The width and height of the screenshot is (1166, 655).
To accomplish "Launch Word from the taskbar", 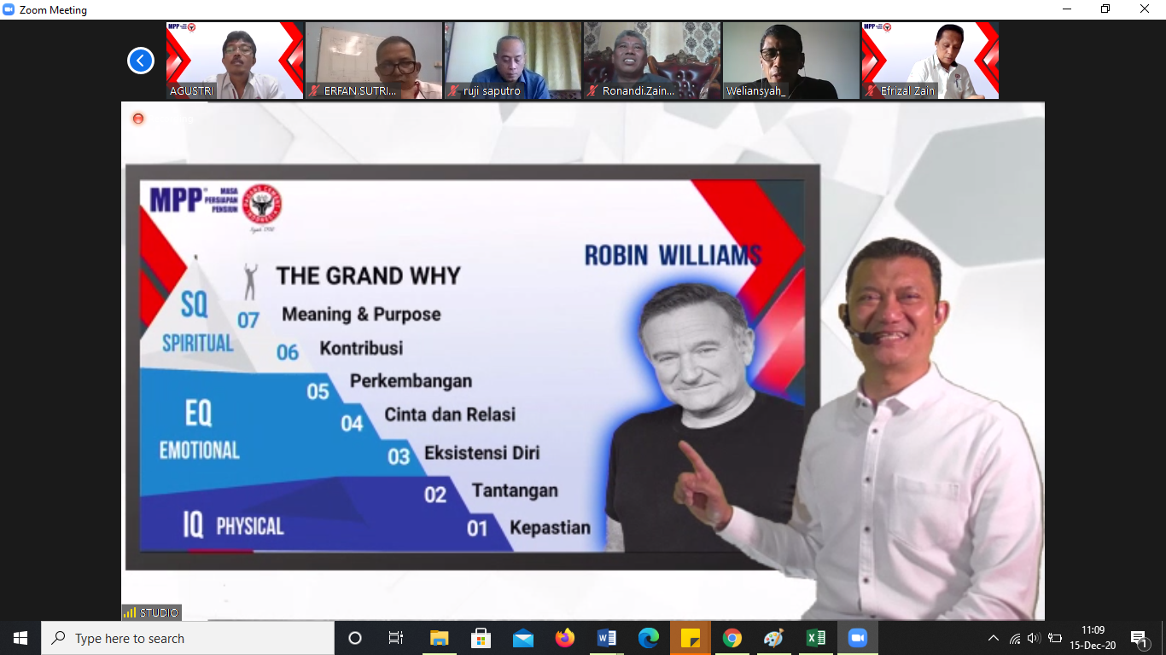I will (x=607, y=638).
